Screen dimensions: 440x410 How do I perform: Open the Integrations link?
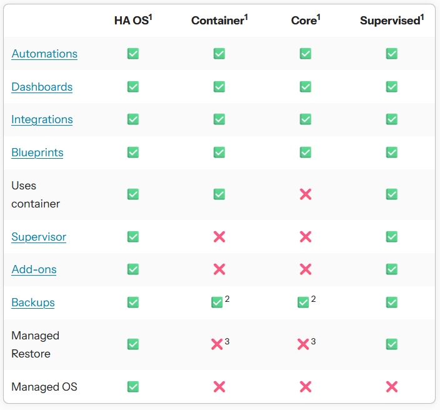[x=42, y=119]
